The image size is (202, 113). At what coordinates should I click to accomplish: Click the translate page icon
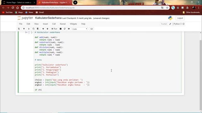point(162,8)
